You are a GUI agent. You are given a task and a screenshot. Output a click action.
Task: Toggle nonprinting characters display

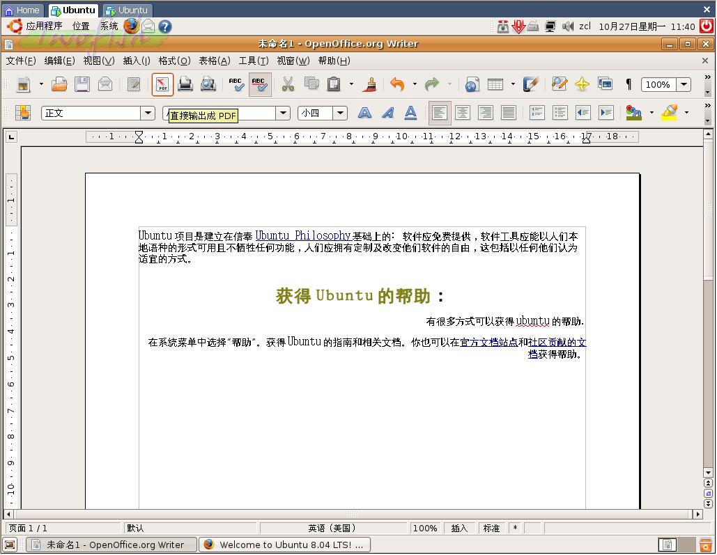629,84
